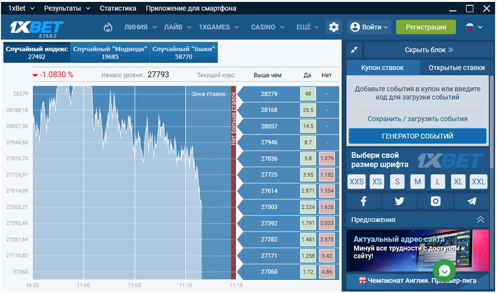Viewport: 497px width, 293px height.
Task: Click the Начало уровня value 27793
Action: 158,75
